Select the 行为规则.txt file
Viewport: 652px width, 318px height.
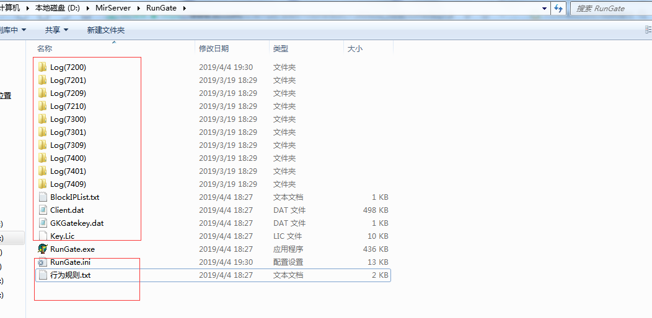[x=70, y=275]
